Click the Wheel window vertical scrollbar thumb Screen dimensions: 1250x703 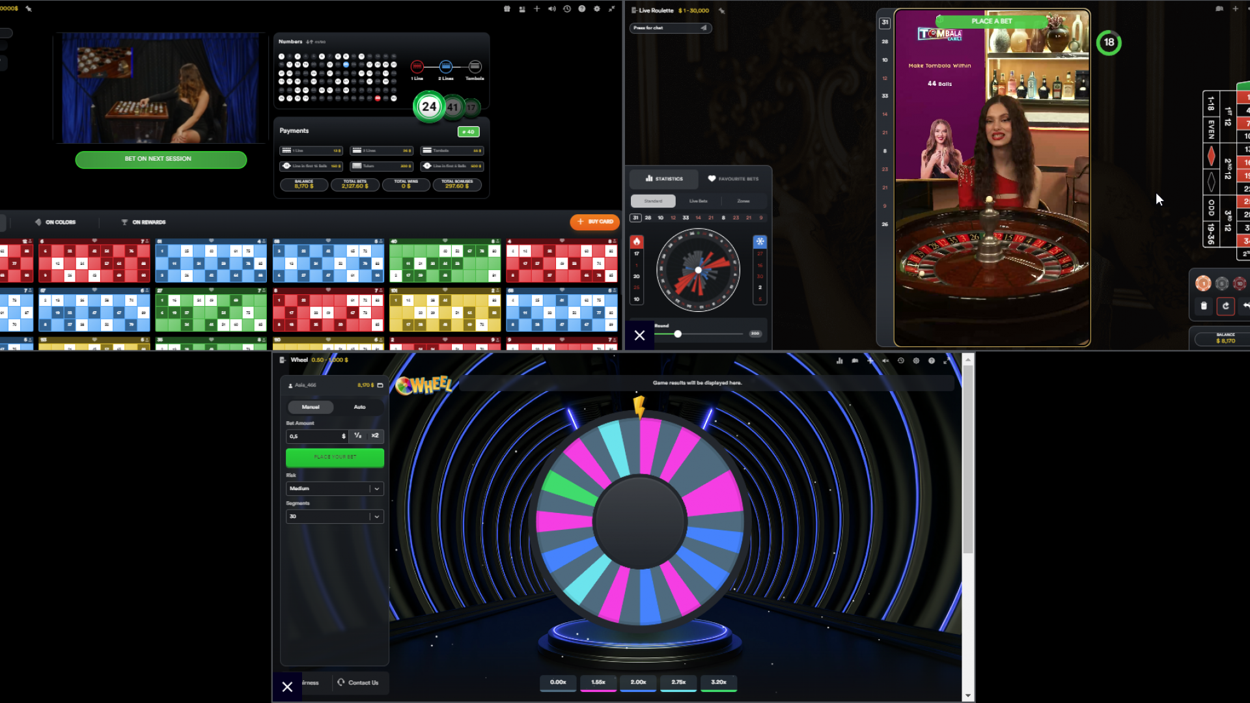(968, 459)
